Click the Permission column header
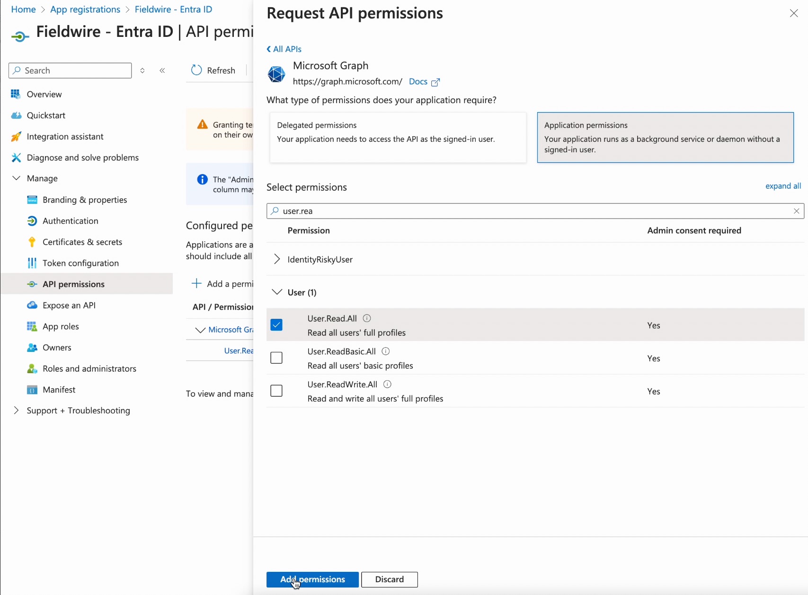 coord(309,230)
